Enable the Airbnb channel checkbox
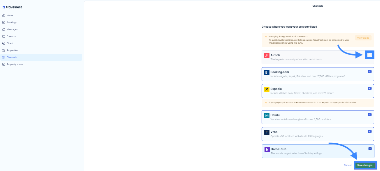This screenshot has width=380, height=171. pyautogui.click(x=370, y=55)
